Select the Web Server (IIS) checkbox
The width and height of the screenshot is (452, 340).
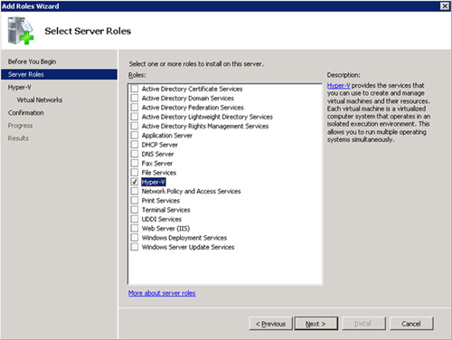point(135,228)
